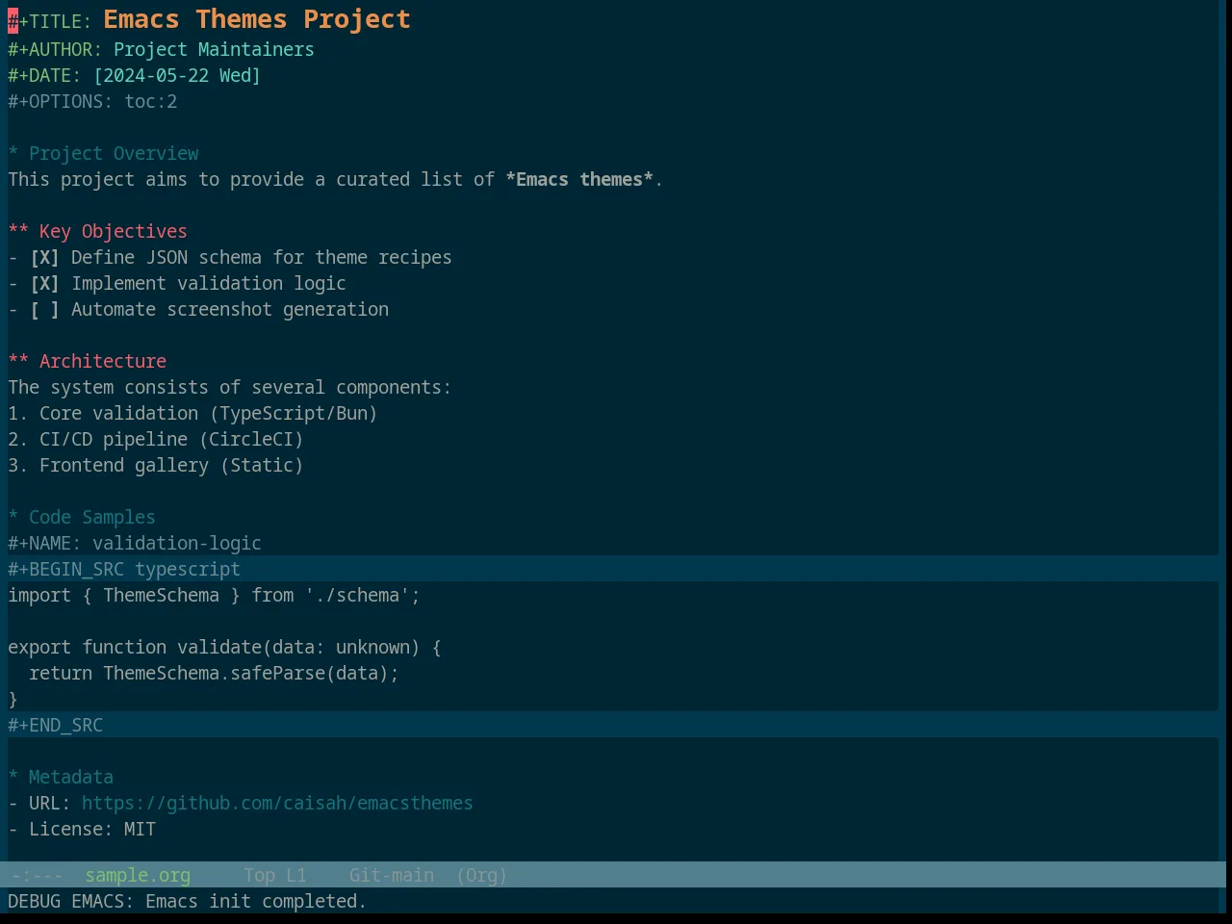Image resolution: width=1232 pixels, height=924 pixels.
Task: Click the export function validate line
Action: pyautogui.click(x=224, y=648)
